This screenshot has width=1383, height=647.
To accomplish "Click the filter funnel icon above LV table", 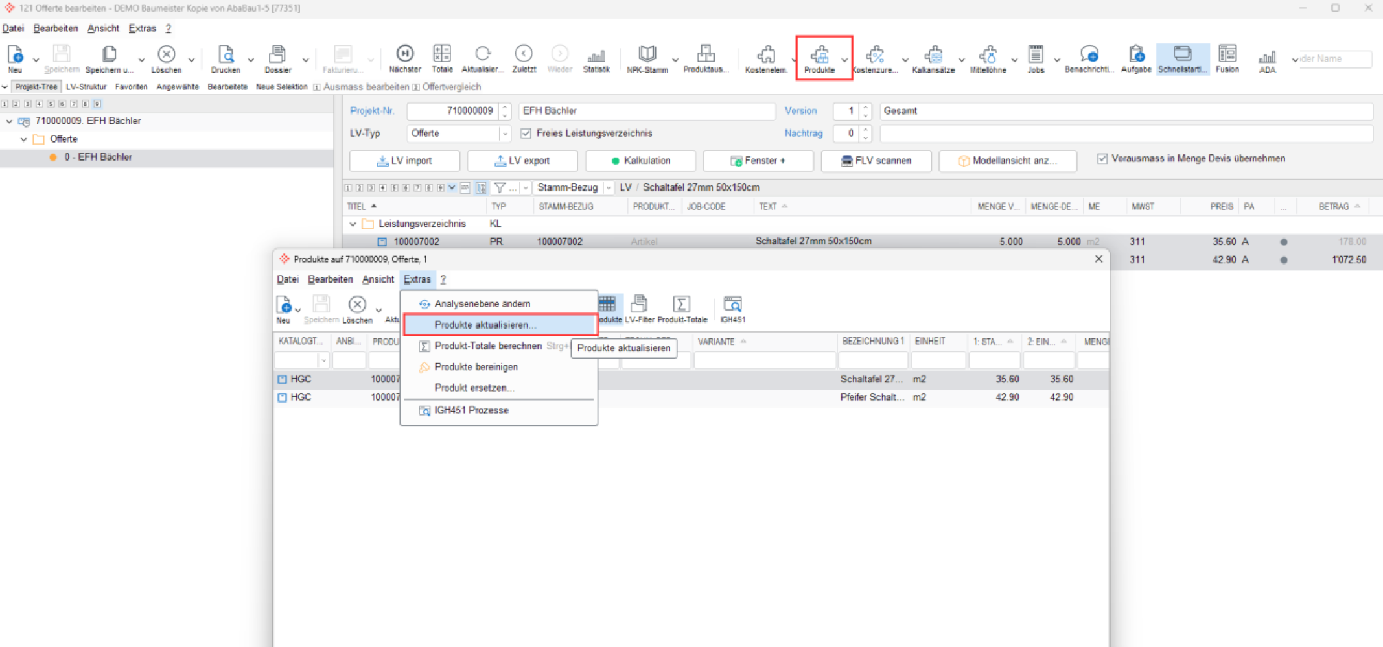I will click(x=500, y=187).
